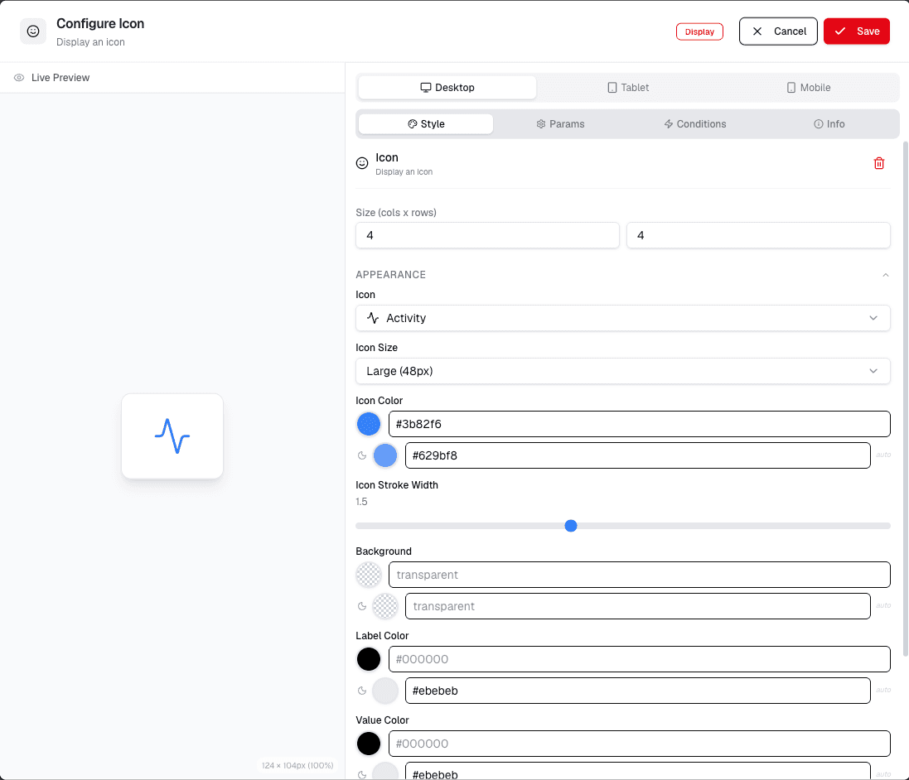
Task: Click the #629bf8 dark icon color field
Action: coord(638,455)
